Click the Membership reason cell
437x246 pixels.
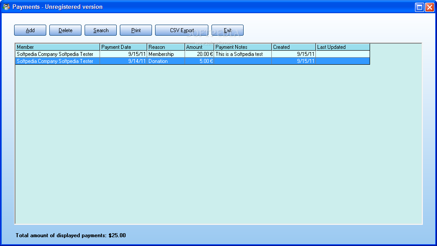166,54
